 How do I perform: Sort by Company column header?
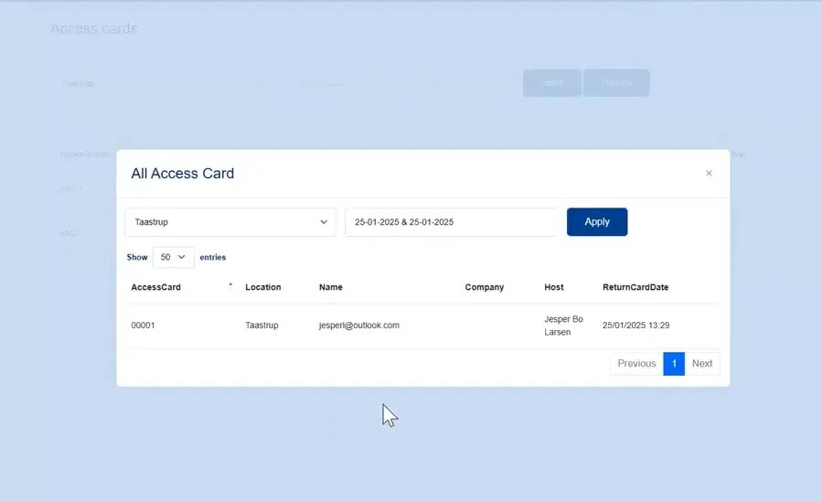coord(485,287)
